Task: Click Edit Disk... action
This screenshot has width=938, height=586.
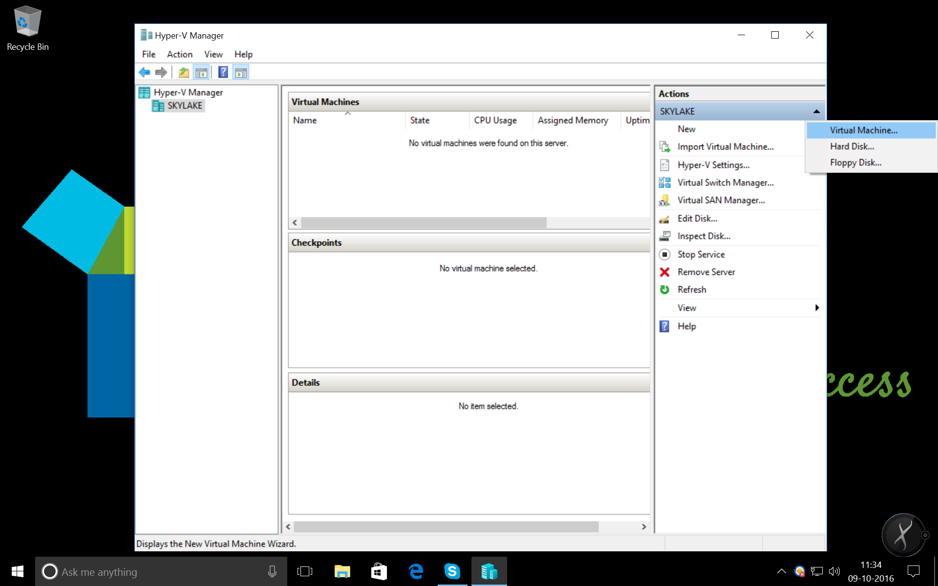Action: tap(697, 219)
